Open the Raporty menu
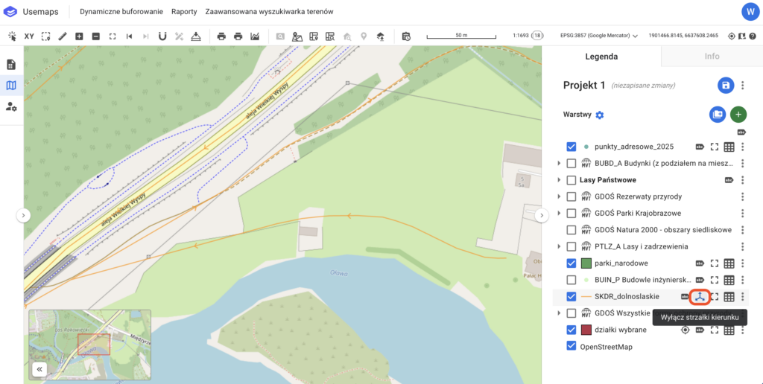 184,13
